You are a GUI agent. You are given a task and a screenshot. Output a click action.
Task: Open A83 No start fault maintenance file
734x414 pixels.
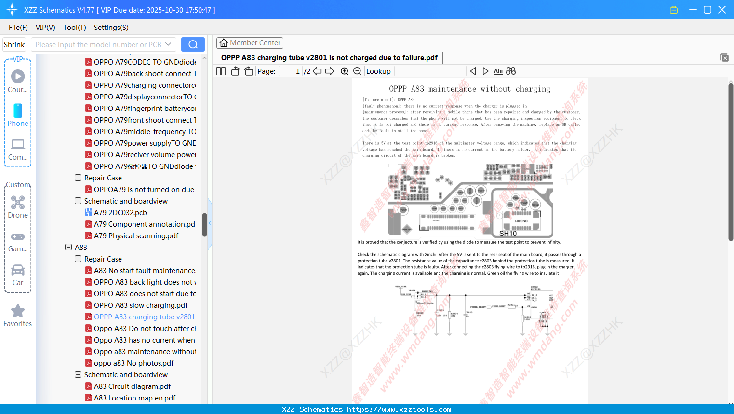[x=140, y=271]
